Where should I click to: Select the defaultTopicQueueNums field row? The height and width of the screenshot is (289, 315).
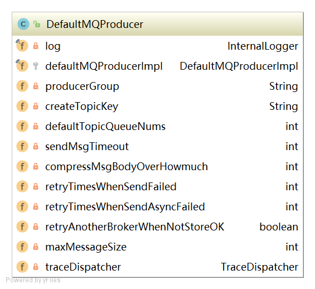(x=157, y=127)
